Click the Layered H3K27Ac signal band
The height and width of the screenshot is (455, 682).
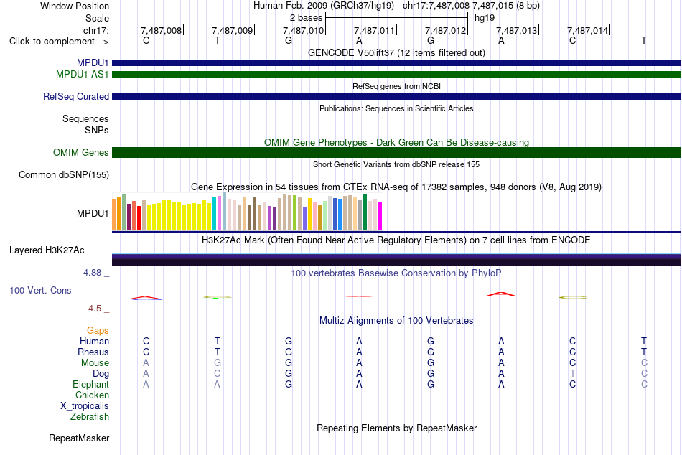pyautogui.click(x=396, y=259)
